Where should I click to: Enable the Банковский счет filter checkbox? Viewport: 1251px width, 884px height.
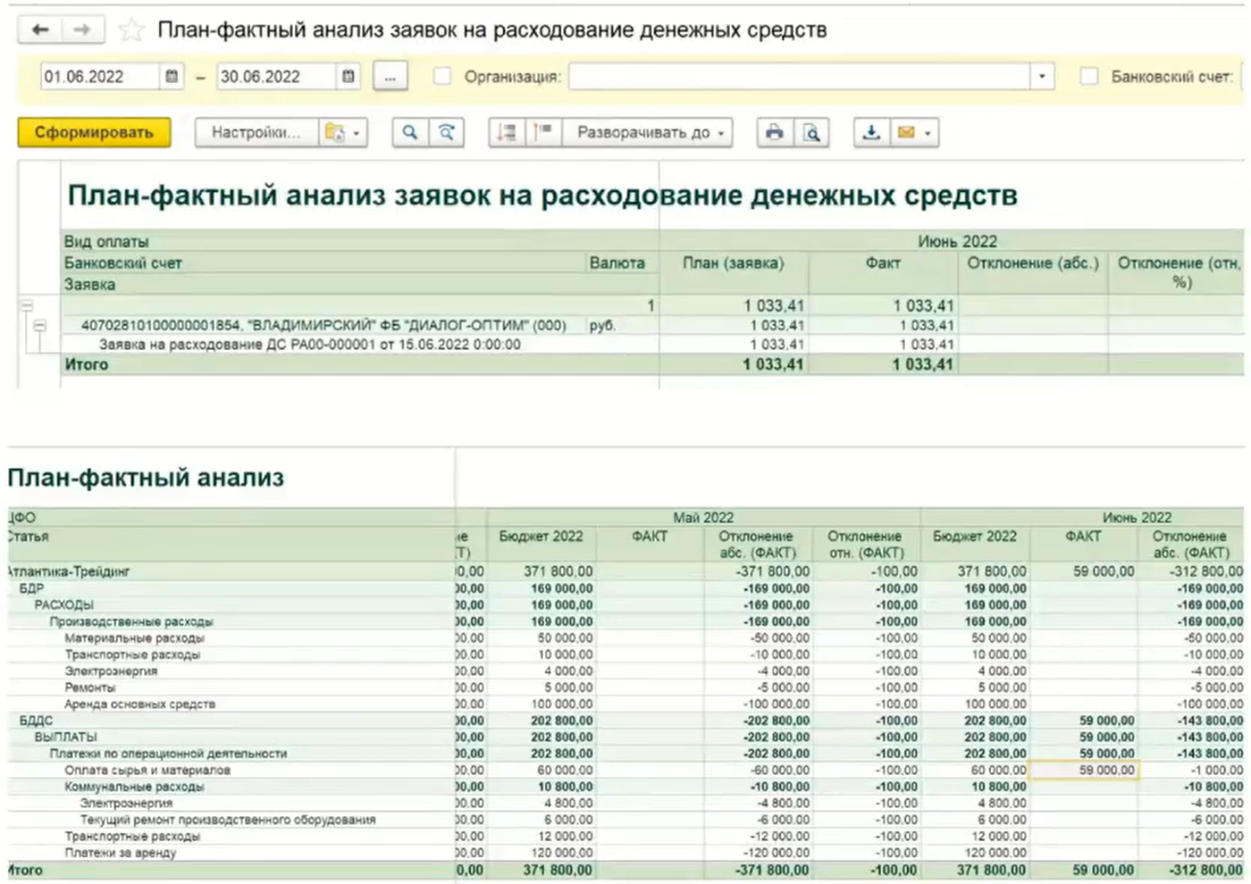pyautogui.click(x=1088, y=77)
